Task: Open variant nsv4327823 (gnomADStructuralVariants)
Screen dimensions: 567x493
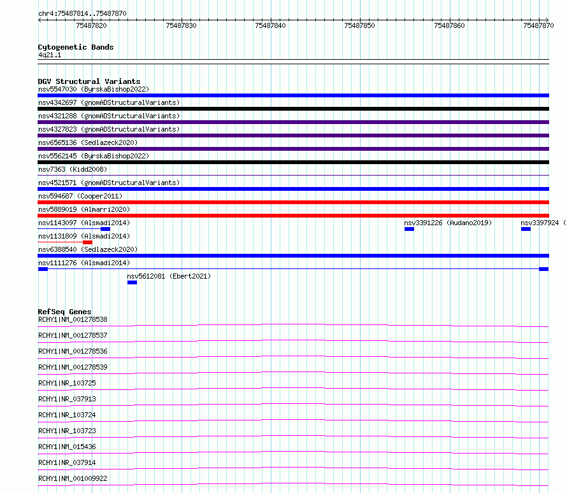Action: (x=109, y=129)
